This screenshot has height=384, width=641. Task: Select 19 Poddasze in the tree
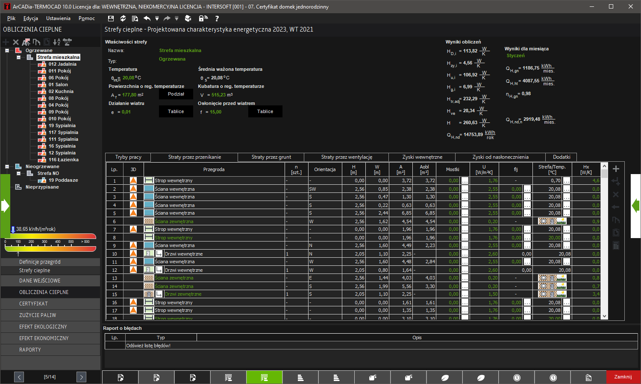coord(63,180)
